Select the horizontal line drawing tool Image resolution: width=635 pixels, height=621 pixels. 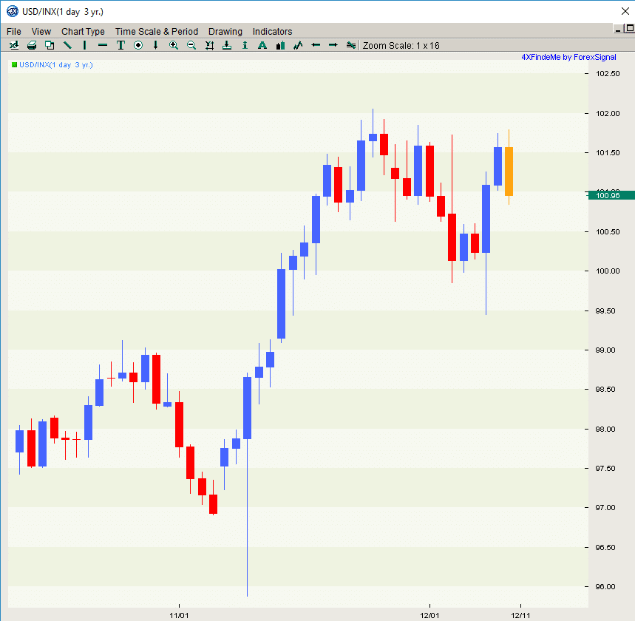(x=103, y=45)
